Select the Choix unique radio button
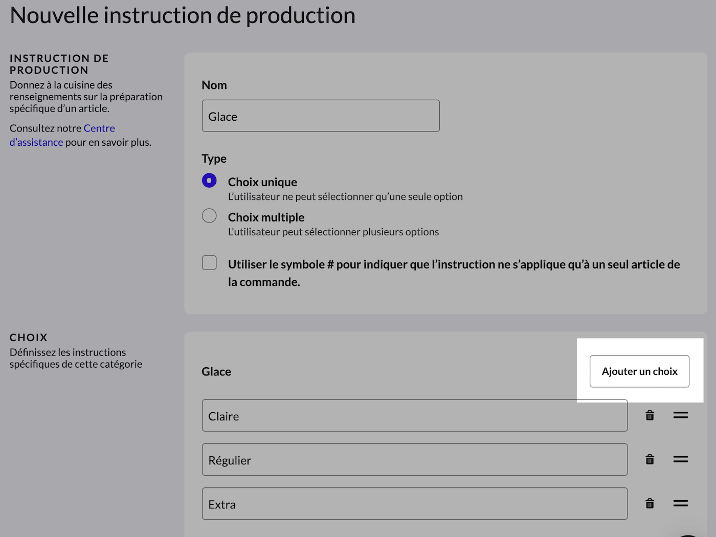This screenshot has width=716, height=537. [x=209, y=181]
